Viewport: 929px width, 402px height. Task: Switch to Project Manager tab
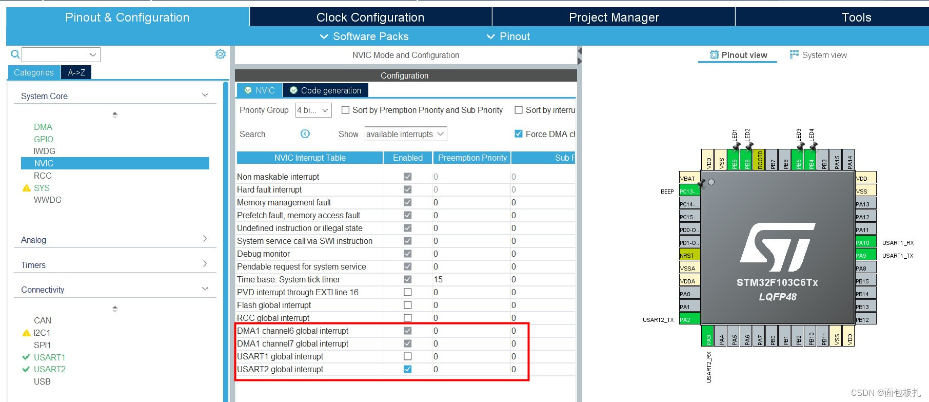614,17
